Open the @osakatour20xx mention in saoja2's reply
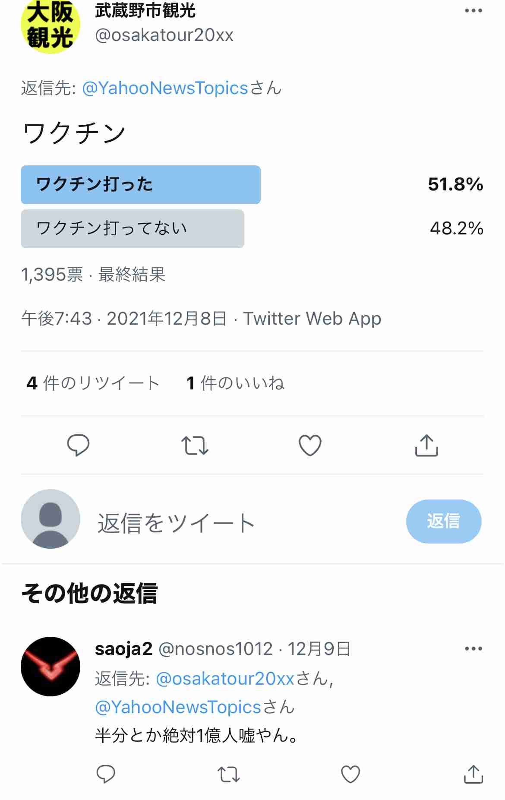 [x=225, y=679]
